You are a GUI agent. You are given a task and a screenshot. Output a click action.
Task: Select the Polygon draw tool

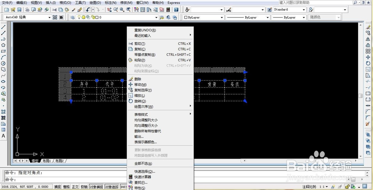(x=3, y=45)
